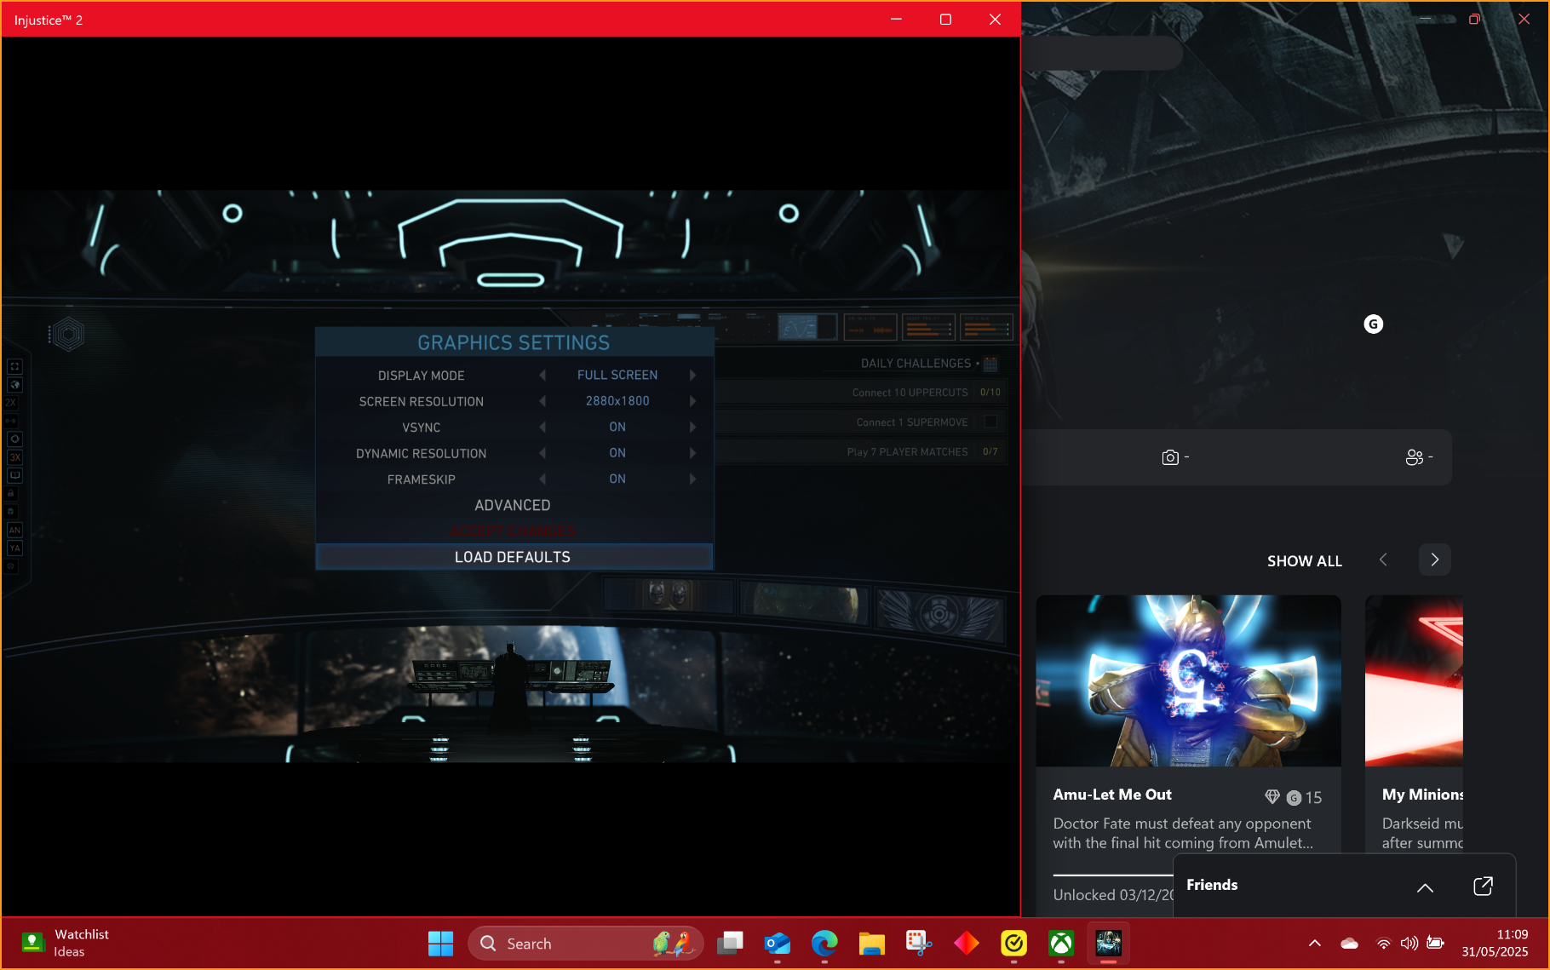
Task: Click left arrow for DYNAMIC RESOLUTION
Action: (x=542, y=453)
